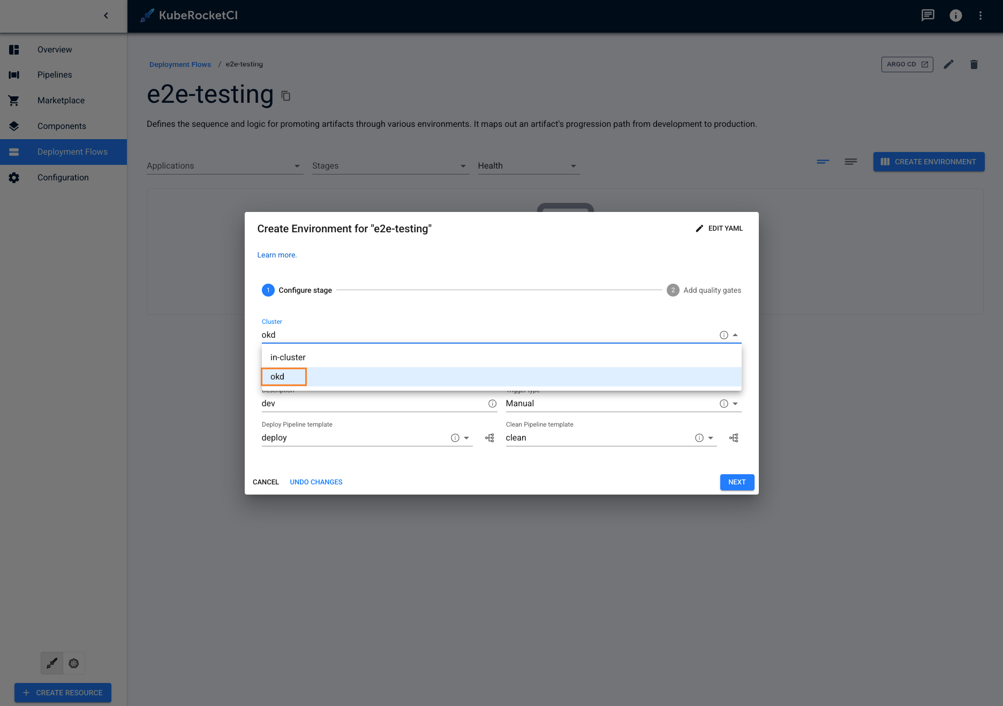Open the info icon in top bar
The height and width of the screenshot is (706, 1003).
955,16
